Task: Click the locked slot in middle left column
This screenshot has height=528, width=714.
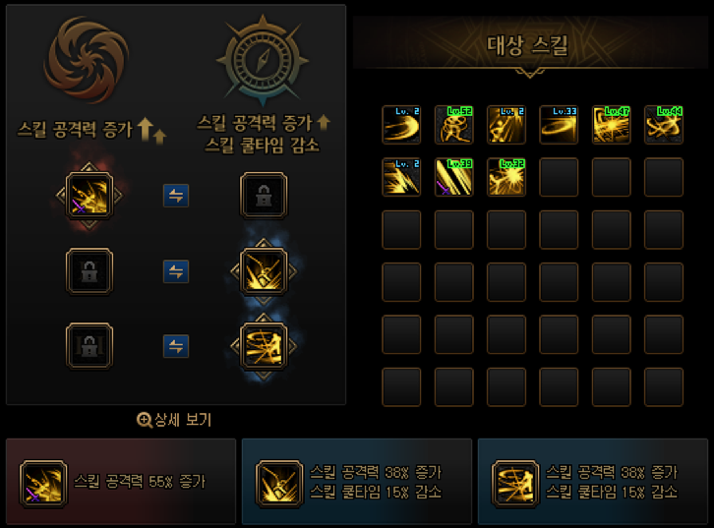Action: pyautogui.click(x=89, y=271)
